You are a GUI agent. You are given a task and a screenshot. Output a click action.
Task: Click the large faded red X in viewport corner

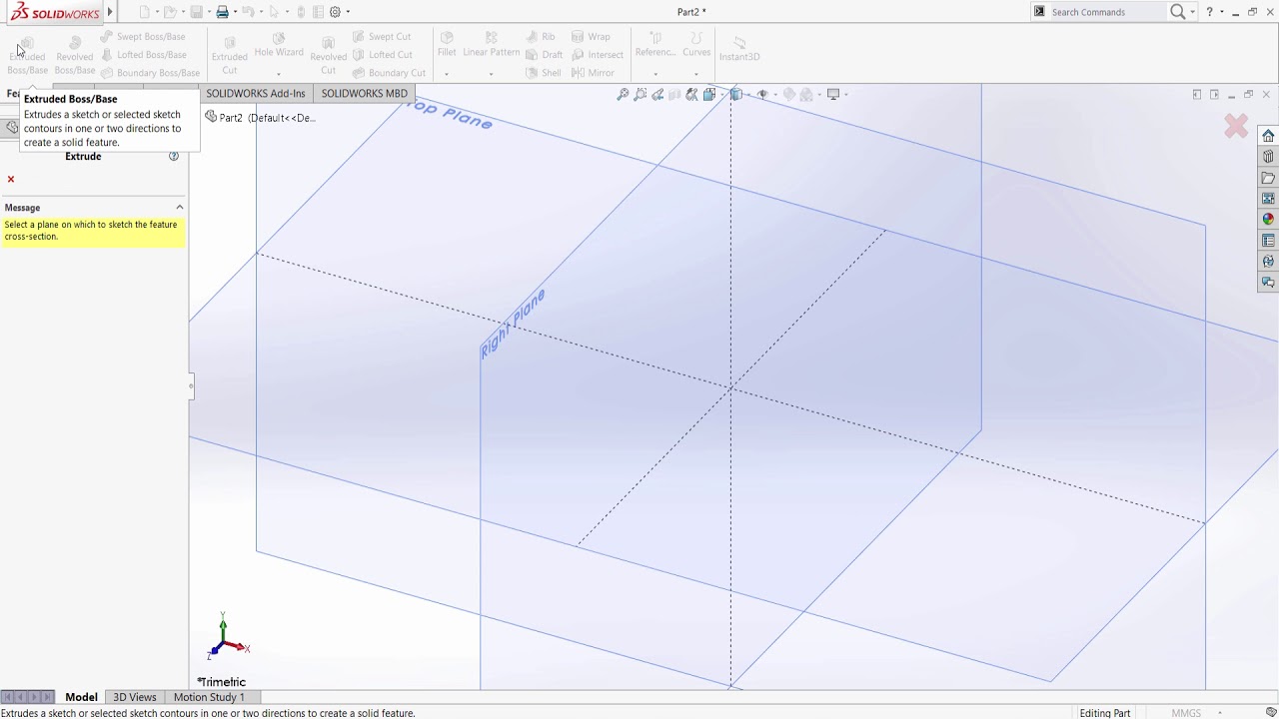(1236, 126)
